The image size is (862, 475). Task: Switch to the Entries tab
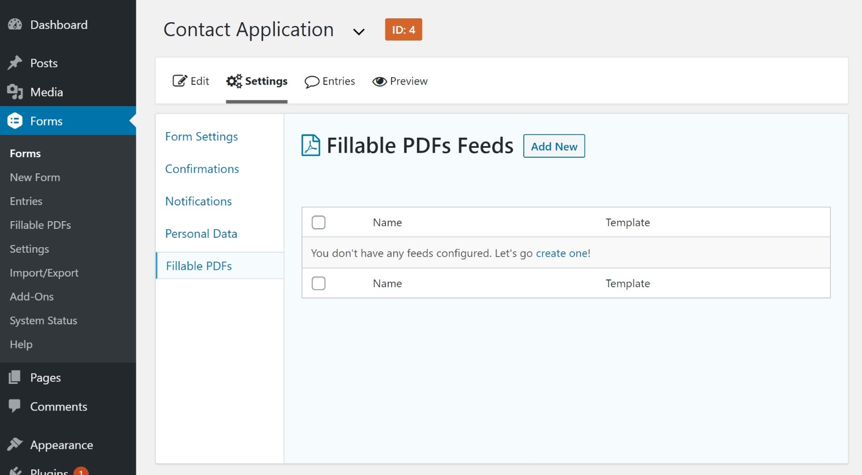[330, 81]
